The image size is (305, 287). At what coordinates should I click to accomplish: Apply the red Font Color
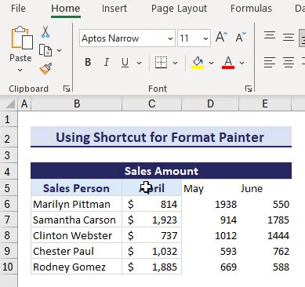228,63
